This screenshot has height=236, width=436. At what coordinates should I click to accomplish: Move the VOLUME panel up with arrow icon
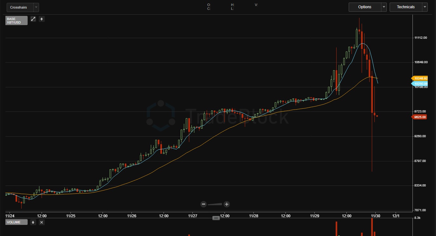[33, 222]
